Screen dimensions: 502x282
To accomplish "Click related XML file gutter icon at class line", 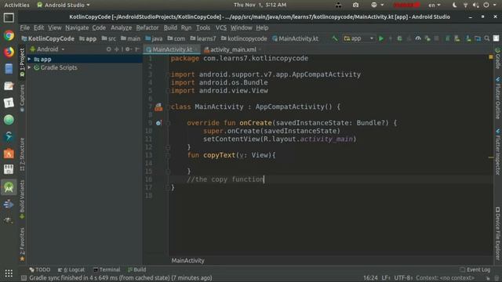I will [x=158, y=107].
